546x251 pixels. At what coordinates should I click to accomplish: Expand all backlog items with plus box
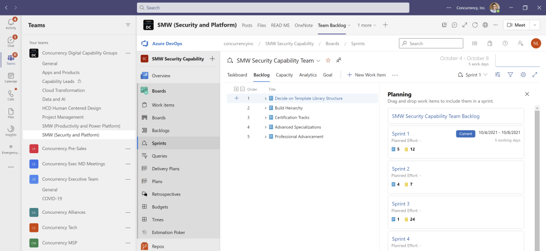236,89
